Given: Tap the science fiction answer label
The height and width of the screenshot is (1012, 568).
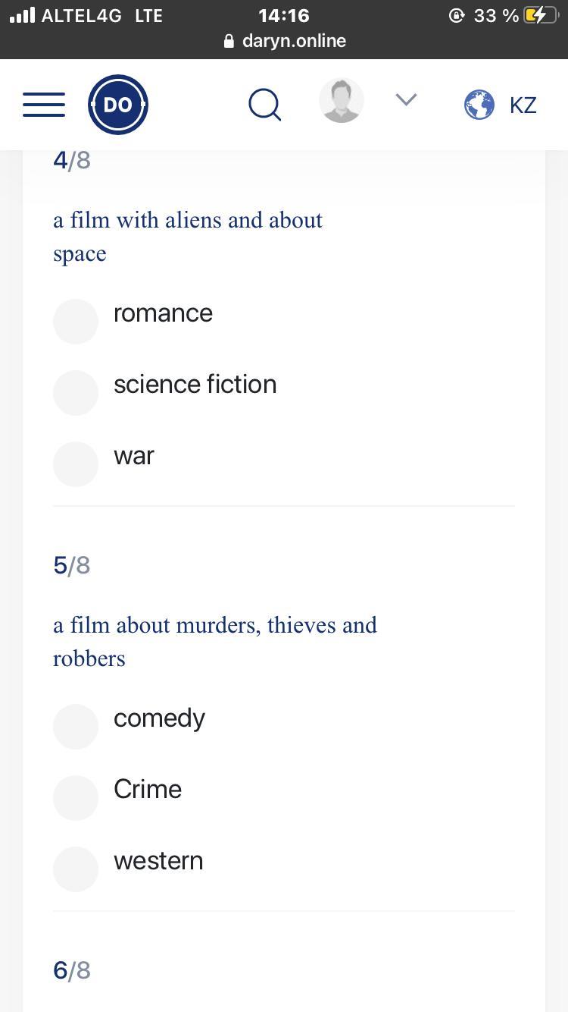Looking at the screenshot, I should [195, 385].
